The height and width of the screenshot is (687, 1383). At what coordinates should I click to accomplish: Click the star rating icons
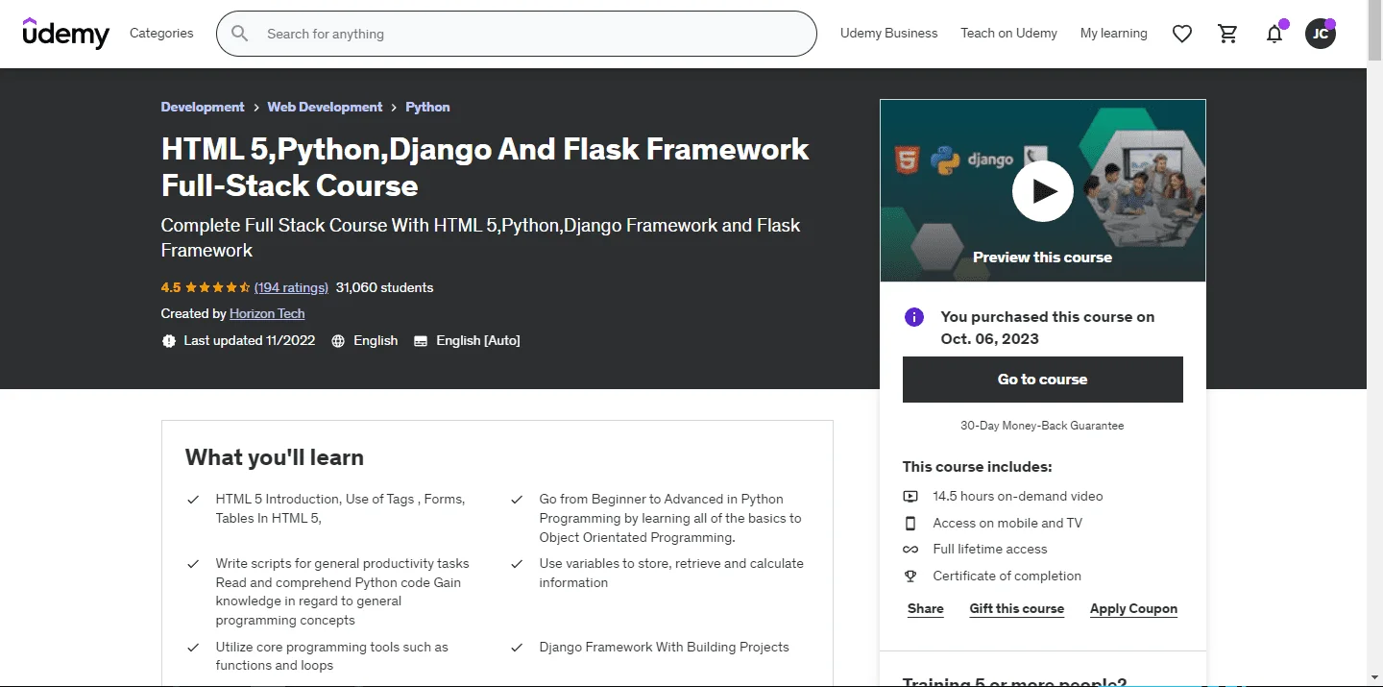[x=218, y=287]
